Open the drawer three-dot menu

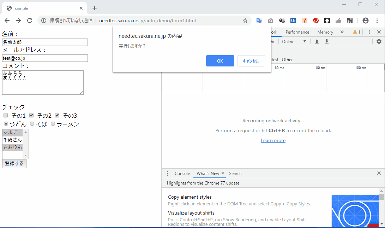168,174
